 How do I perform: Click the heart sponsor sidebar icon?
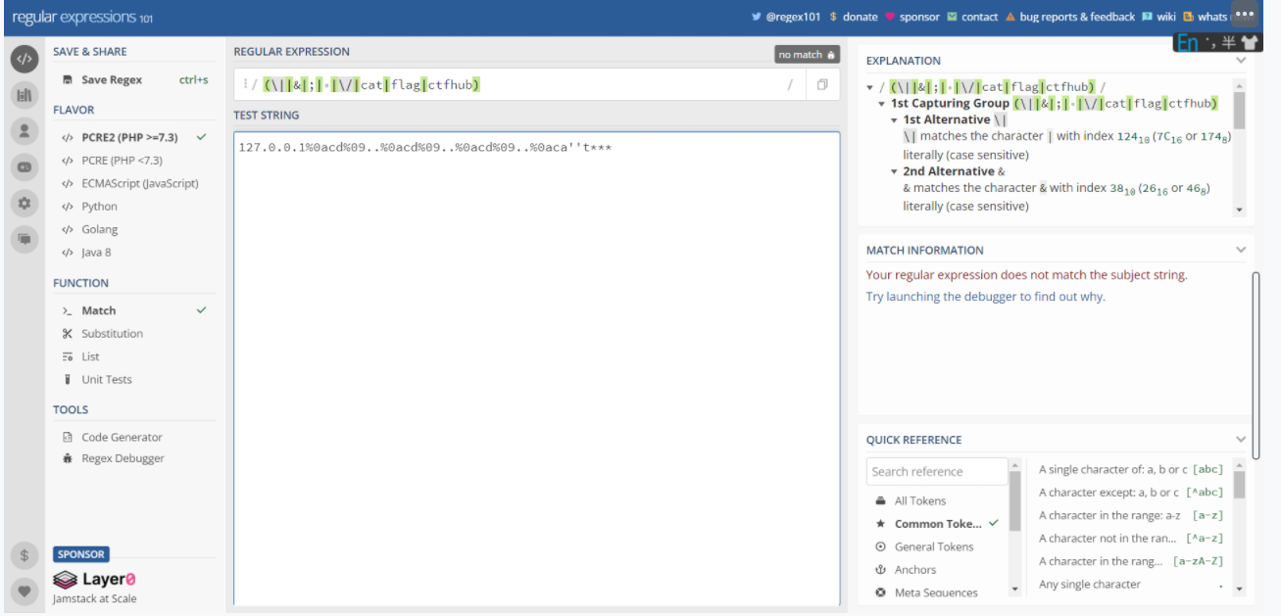25,592
